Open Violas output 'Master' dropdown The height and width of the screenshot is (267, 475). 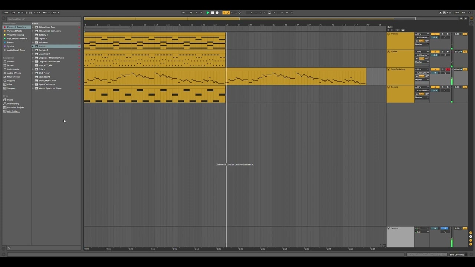tap(422, 62)
